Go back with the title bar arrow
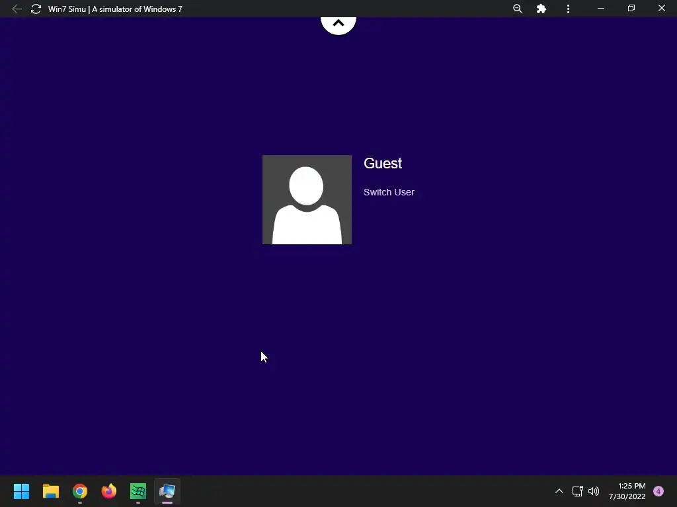Image resolution: width=677 pixels, height=507 pixels. (17, 9)
